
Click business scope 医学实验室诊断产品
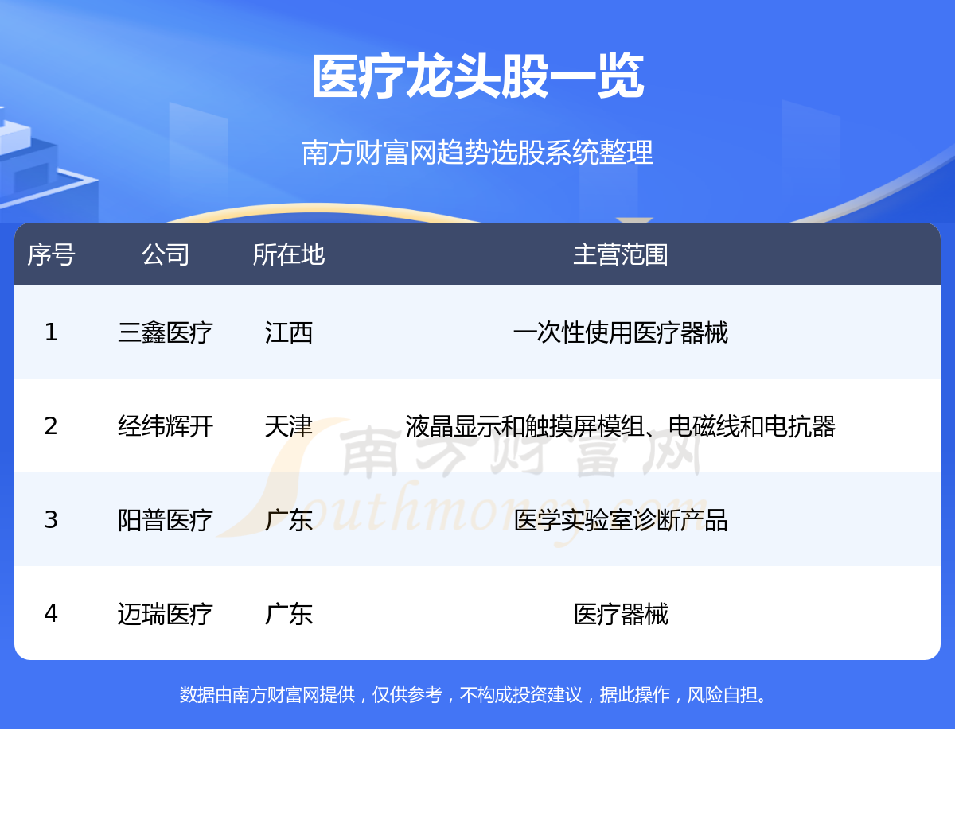pos(621,520)
